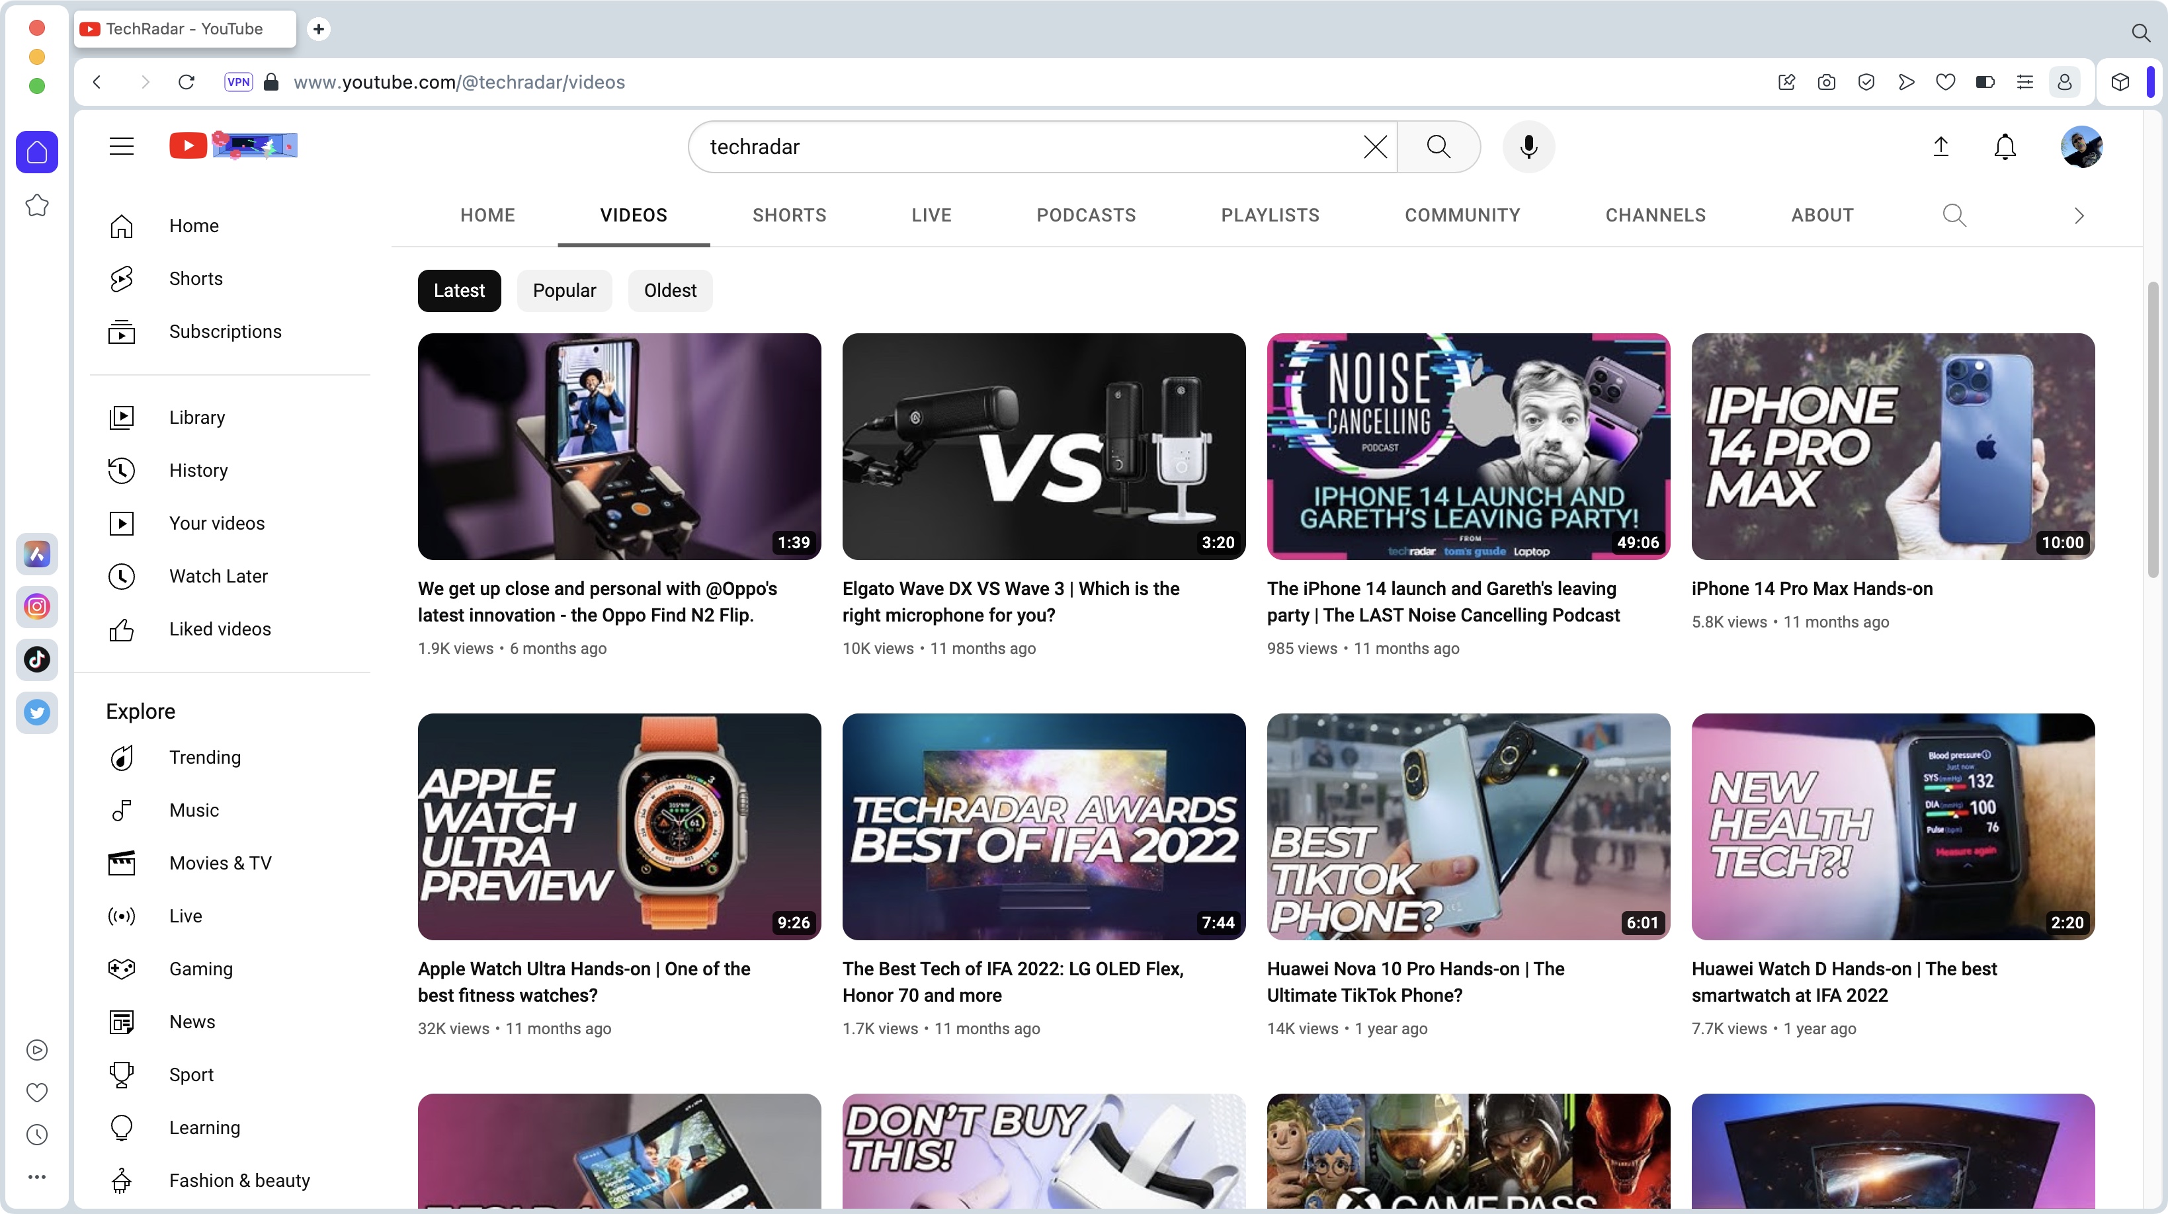Screen dimensions: 2168x1214
Task: Take a browser snapshot with camera icon
Action: pyautogui.click(x=1825, y=81)
